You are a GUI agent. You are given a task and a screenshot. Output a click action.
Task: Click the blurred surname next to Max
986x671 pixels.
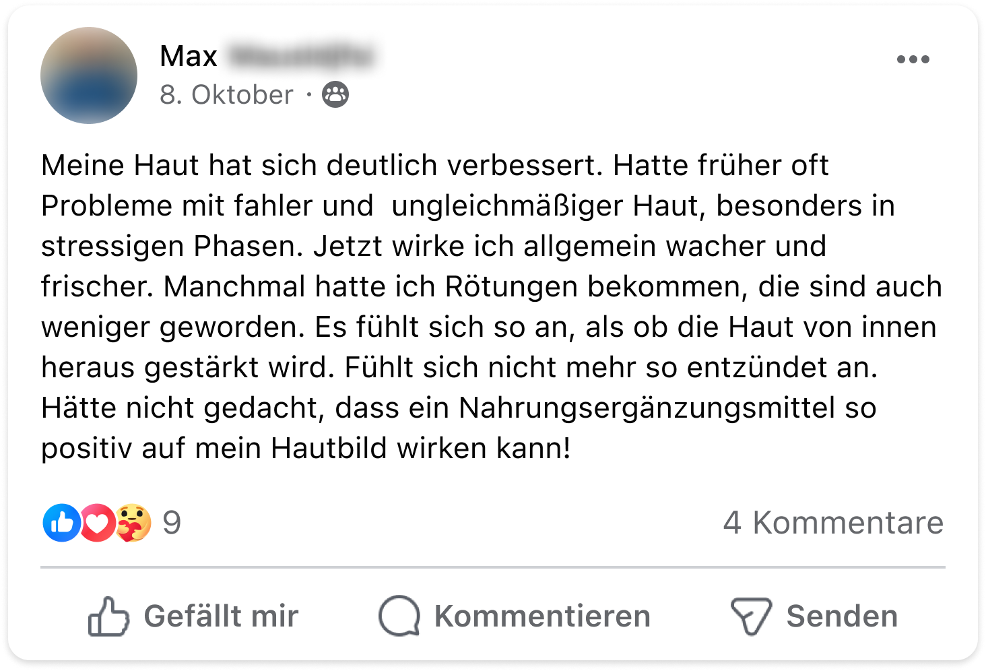point(300,57)
